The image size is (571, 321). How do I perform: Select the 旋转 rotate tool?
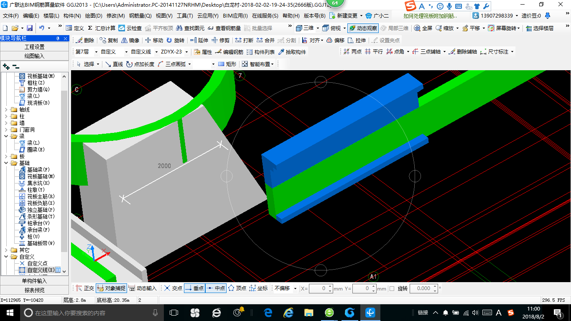[175, 40]
